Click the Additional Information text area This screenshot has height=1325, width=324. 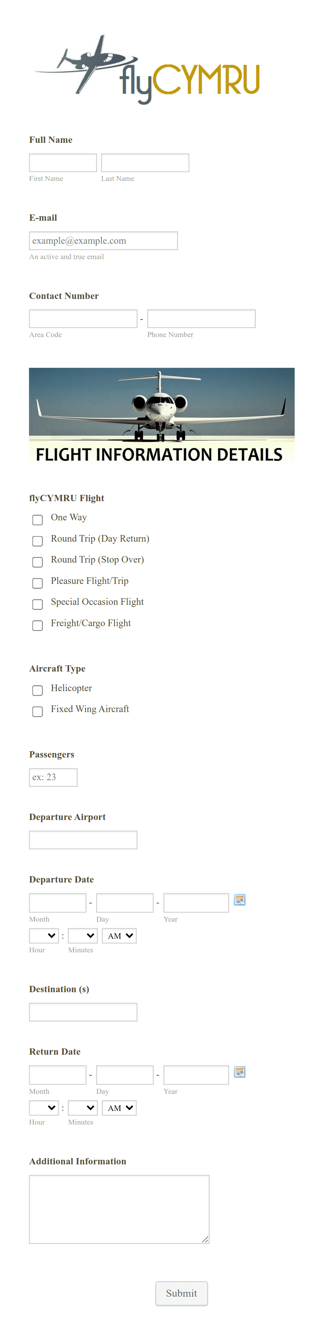coord(119,1209)
